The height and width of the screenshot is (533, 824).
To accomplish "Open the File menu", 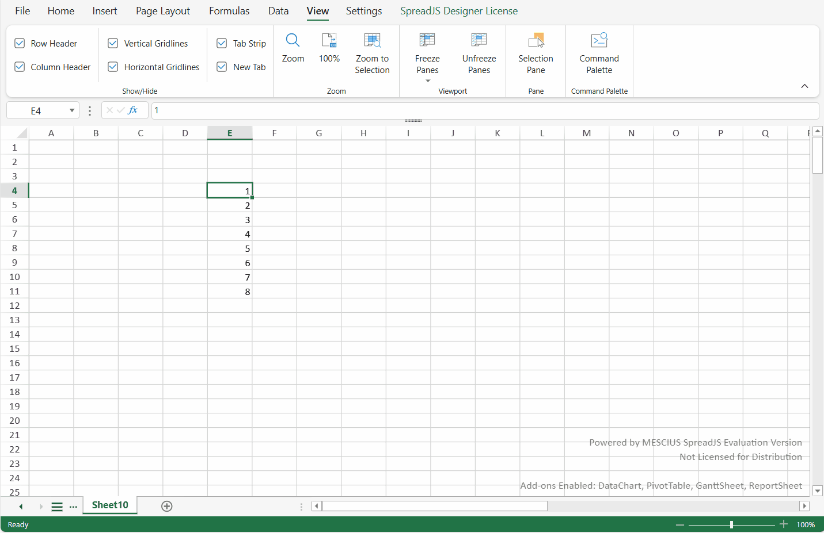I will click(x=22, y=11).
